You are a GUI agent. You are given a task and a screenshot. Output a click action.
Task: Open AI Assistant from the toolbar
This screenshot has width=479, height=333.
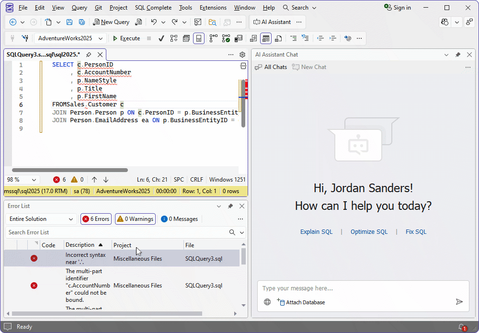272,22
